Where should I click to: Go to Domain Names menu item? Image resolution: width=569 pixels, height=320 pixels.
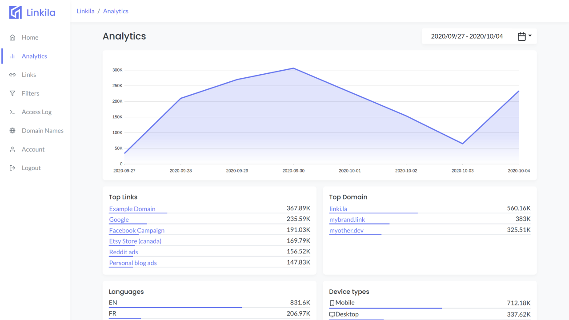(42, 131)
